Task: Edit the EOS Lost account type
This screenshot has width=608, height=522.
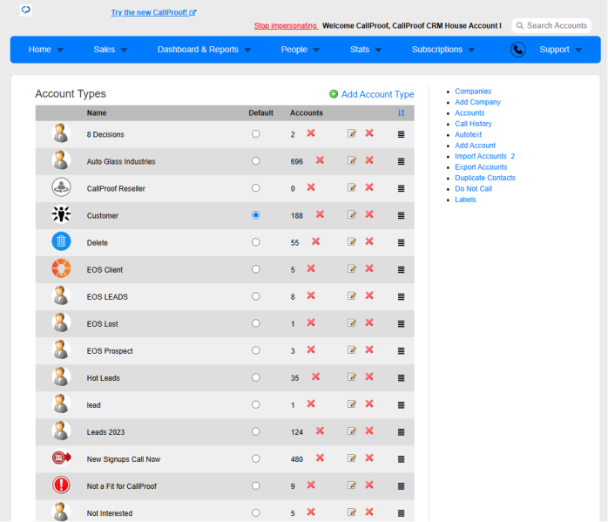Action: (x=352, y=322)
